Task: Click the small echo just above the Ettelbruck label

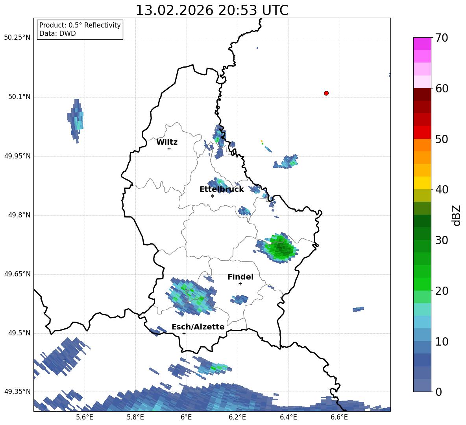Action: (219, 185)
